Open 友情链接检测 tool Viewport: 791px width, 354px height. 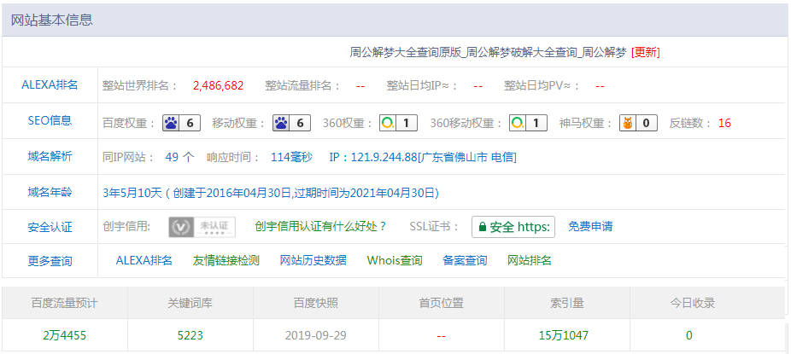(226, 260)
